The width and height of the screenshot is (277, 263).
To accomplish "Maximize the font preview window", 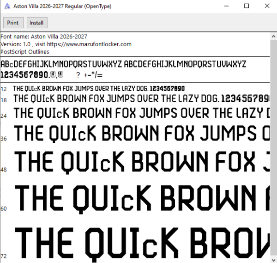I will pos(247,6).
